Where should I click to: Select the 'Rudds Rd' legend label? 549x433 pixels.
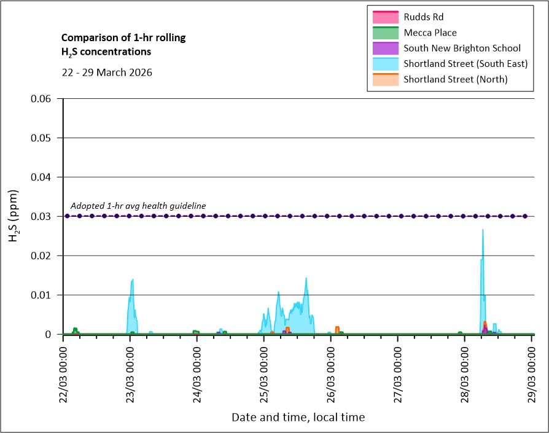pos(423,17)
